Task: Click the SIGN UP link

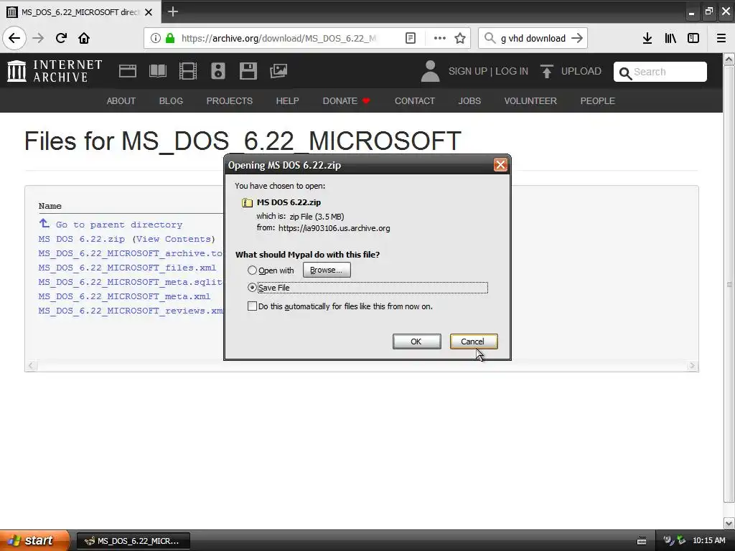Action: click(x=468, y=71)
